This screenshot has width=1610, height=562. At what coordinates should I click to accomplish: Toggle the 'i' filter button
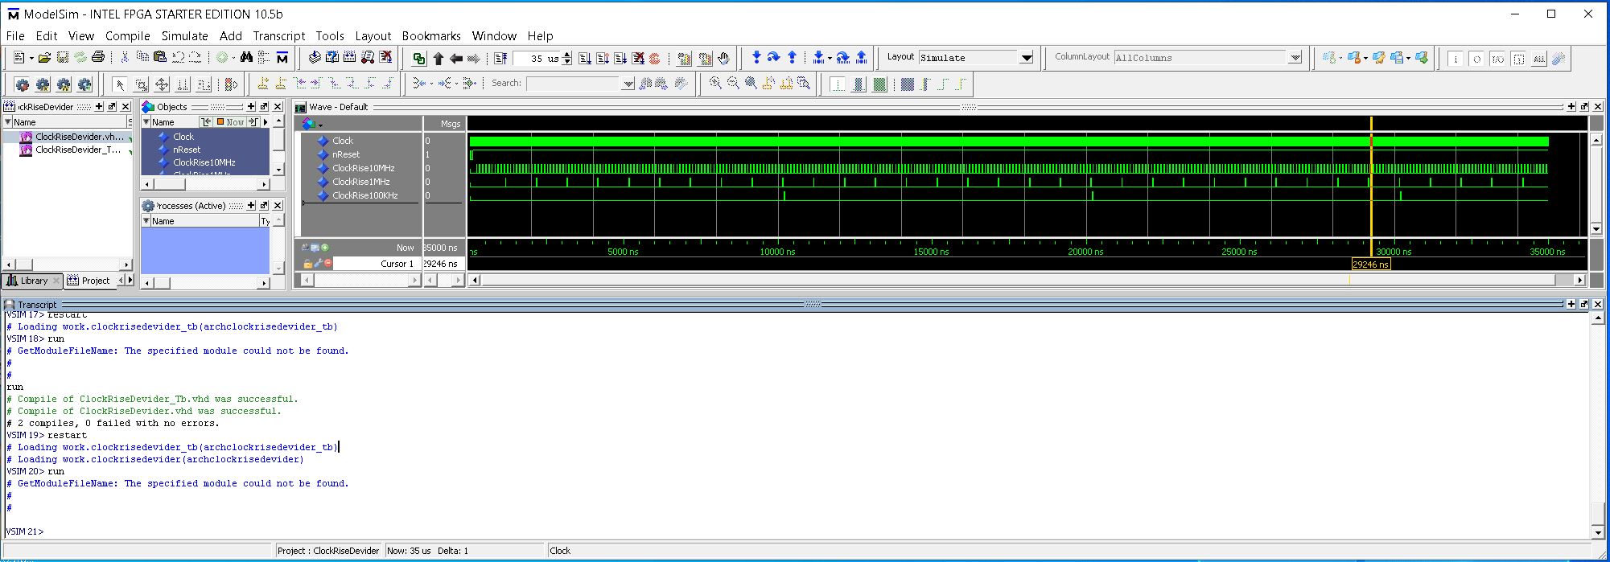click(x=1456, y=58)
